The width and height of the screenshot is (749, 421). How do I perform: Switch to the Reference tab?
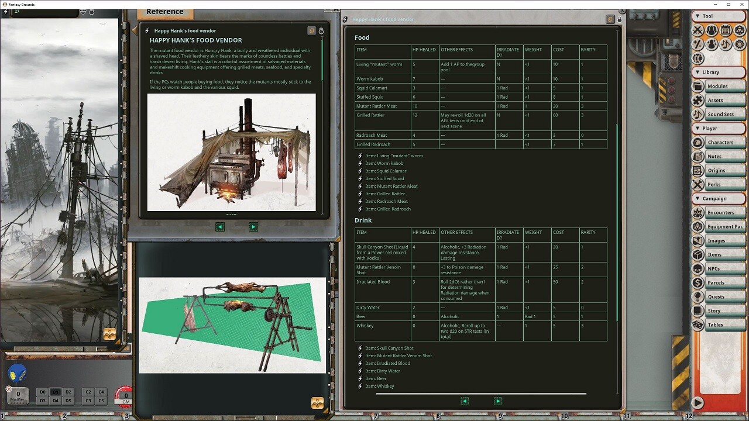point(164,11)
